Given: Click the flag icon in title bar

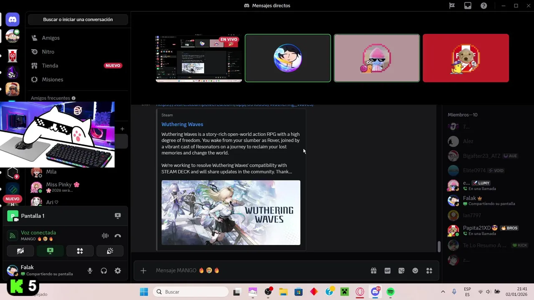Looking at the screenshot, I should [452, 6].
